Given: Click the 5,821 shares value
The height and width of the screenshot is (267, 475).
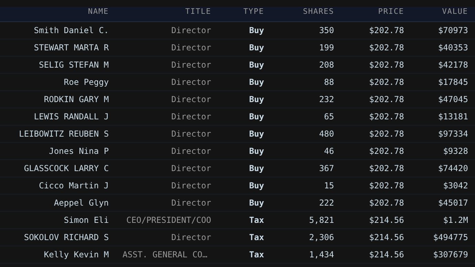Looking at the screenshot, I should pyautogui.click(x=321, y=220).
